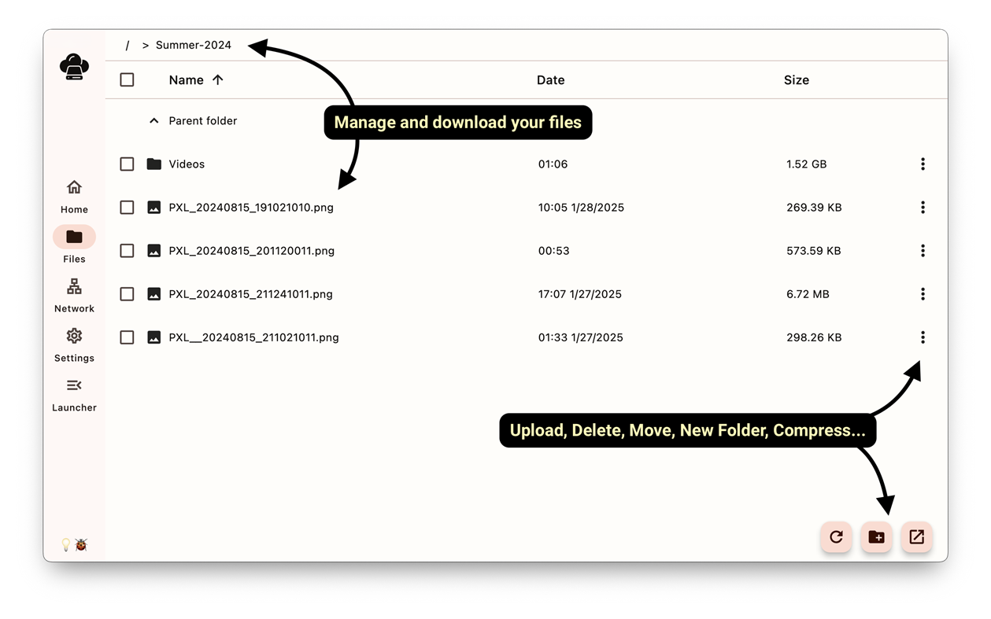
Task: Click Summer-2024 in the breadcrumb path
Action: pyautogui.click(x=194, y=45)
